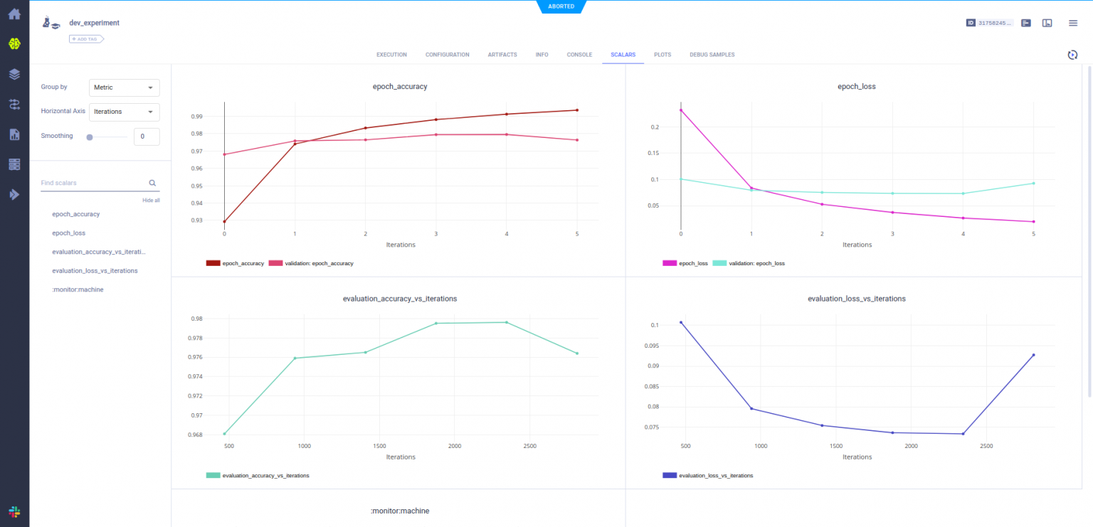Open the stacked-layers Datasets icon in sidebar

pos(14,74)
